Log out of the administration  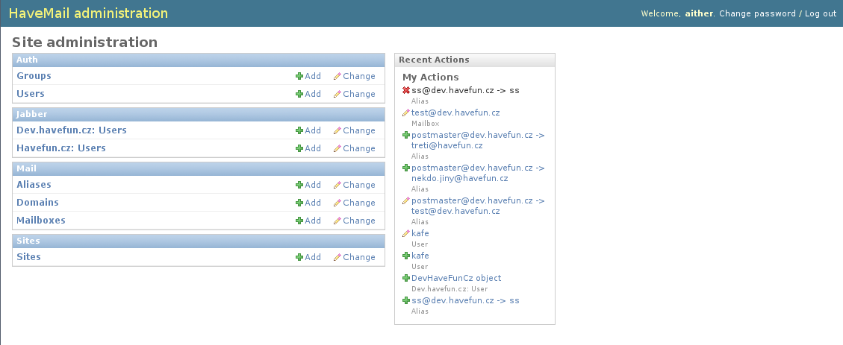click(x=821, y=13)
